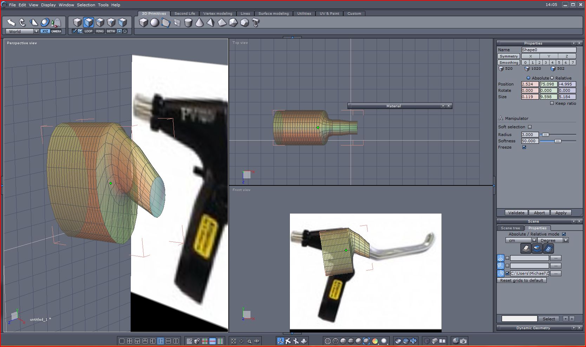The width and height of the screenshot is (586, 347).
Task: Expand the Dynamic Geometry panel
Action: click(x=574, y=328)
